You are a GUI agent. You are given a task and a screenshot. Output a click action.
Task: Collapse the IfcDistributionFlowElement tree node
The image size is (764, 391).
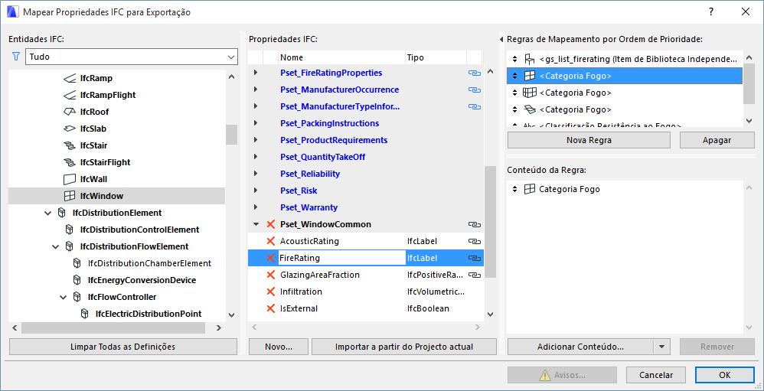point(56,246)
